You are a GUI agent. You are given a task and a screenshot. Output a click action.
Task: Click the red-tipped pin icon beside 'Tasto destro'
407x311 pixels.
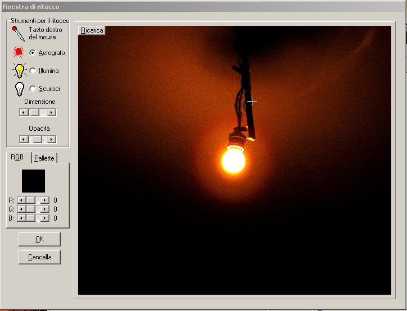pos(19,33)
